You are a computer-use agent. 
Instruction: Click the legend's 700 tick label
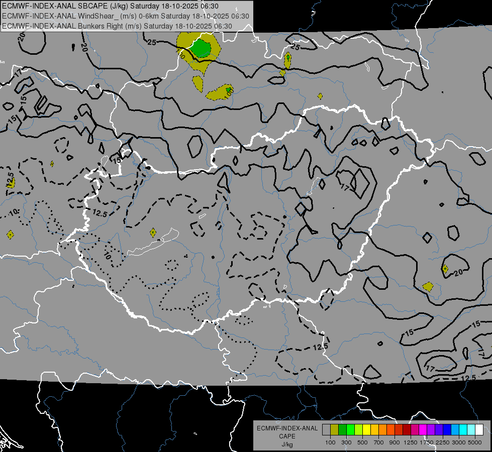(x=379, y=442)
